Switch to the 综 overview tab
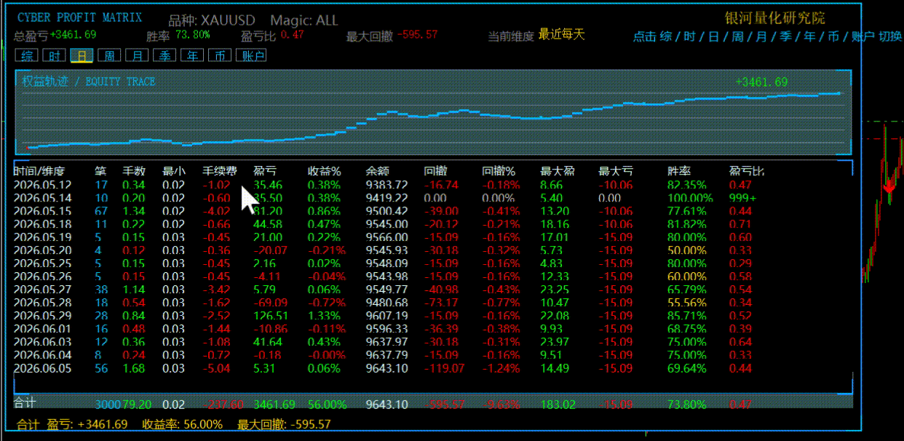The image size is (904, 441). point(28,55)
